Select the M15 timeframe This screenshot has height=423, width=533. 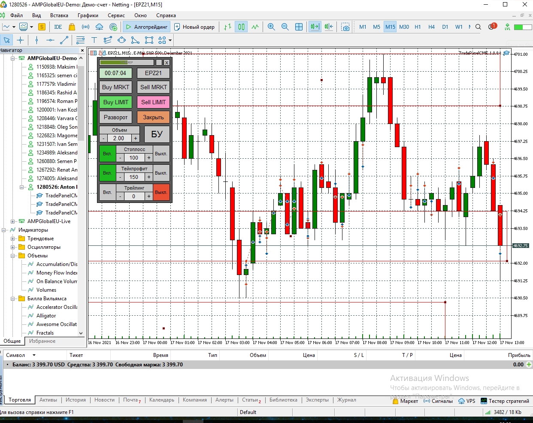click(x=390, y=27)
